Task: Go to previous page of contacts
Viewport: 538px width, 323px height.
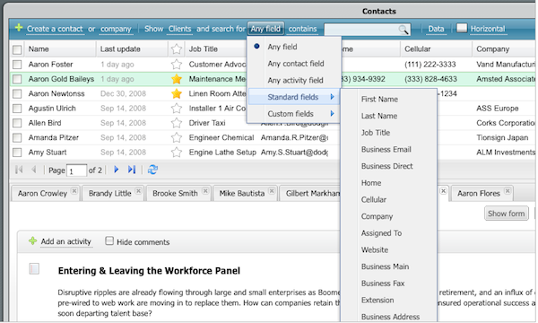Action: (34, 170)
